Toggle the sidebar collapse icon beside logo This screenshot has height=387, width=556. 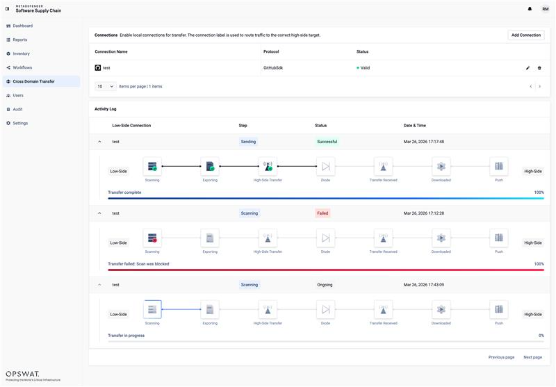[8, 9]
